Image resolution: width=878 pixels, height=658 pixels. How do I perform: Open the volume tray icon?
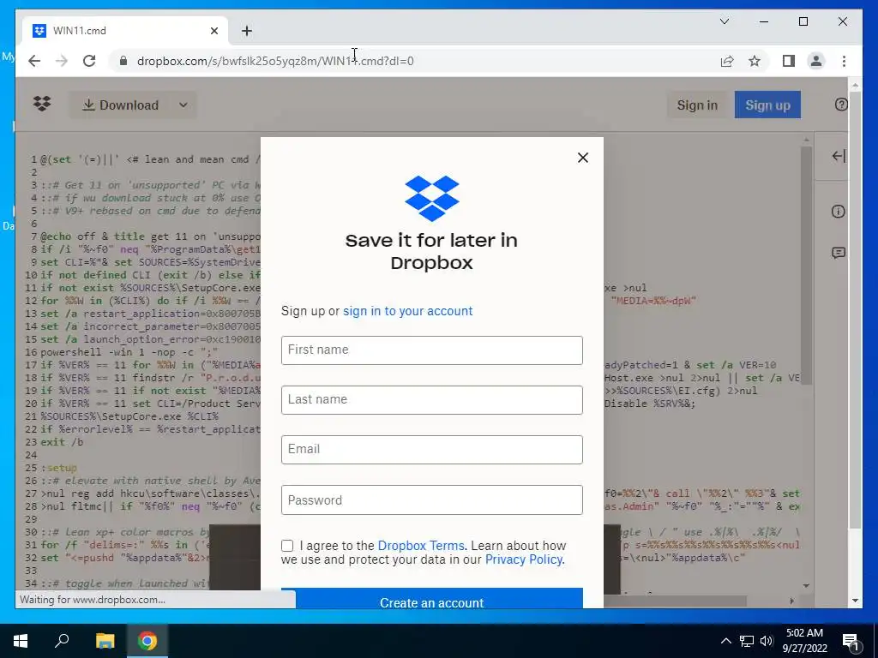tap(766, 641)
